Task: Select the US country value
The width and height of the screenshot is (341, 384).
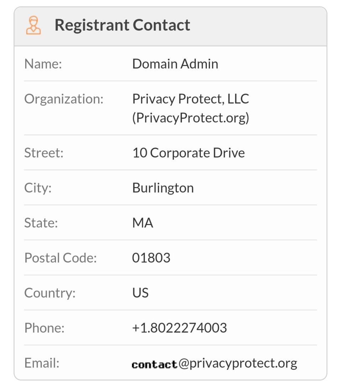Action: 140,293
